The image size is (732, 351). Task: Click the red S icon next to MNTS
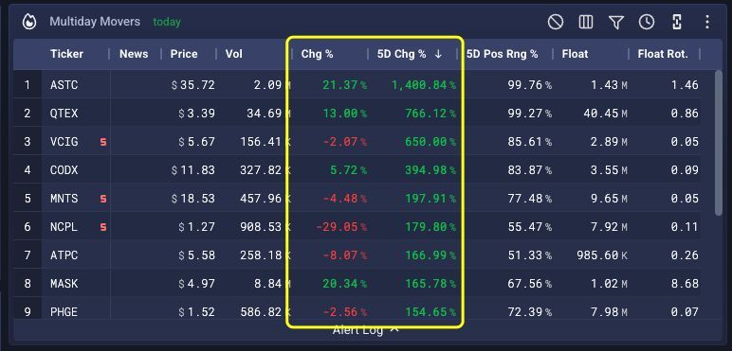[103, 199]
